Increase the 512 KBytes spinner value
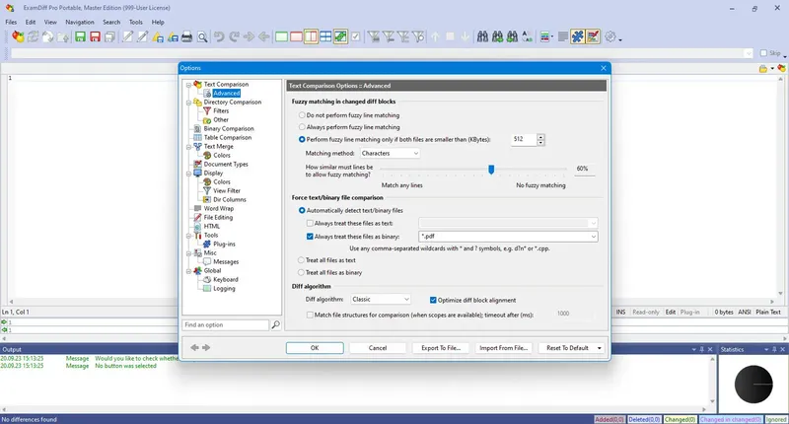 540,136
